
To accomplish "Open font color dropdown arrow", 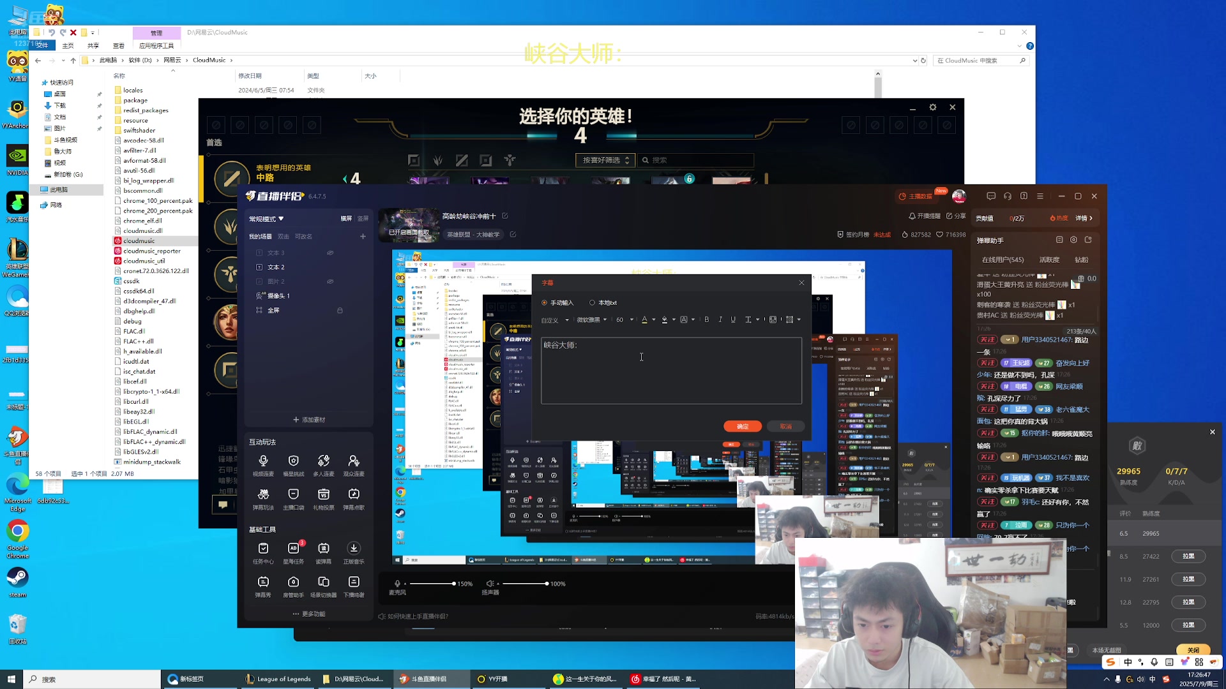I will [x=654, y=320].
